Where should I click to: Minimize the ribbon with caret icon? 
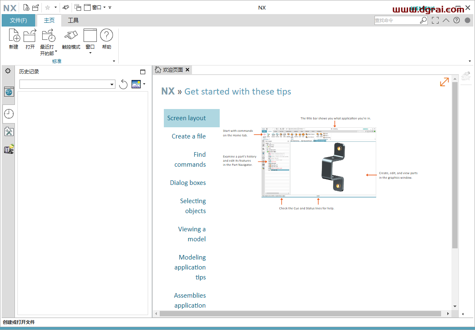point(446,20)
